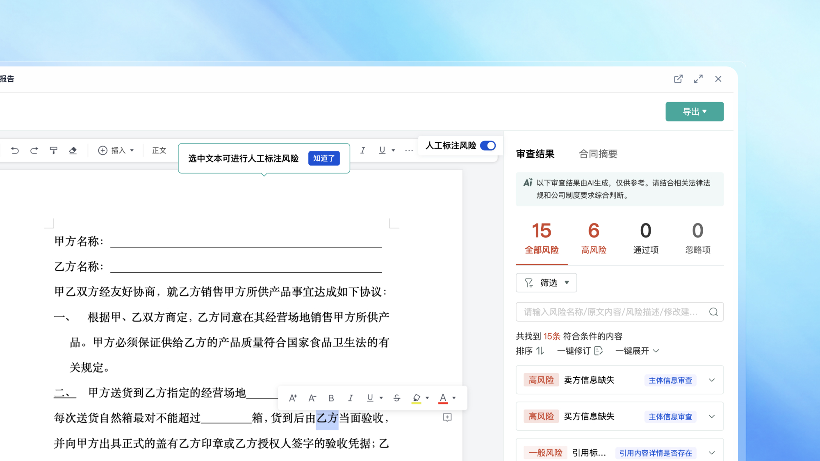Open the Insert (插入) menu

pyautogui.click(x=116, y=151)
